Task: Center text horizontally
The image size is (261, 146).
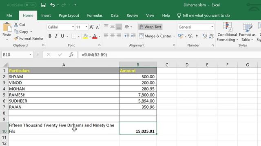Action: click(113, 36)
